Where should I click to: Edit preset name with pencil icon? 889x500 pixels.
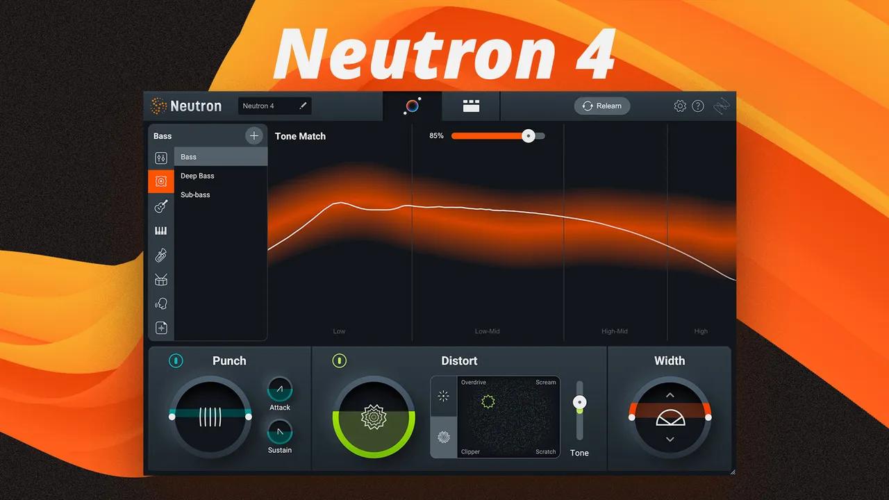303,106
